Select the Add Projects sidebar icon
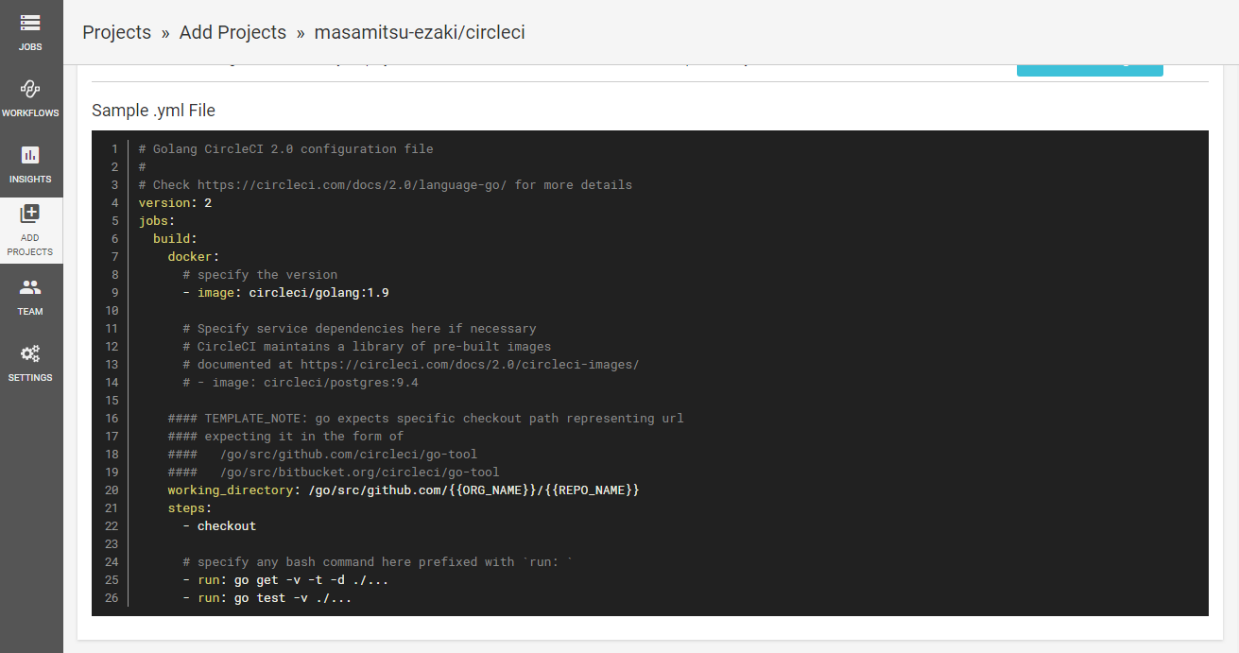This screenshot has height=653, width=1239. 30,214
